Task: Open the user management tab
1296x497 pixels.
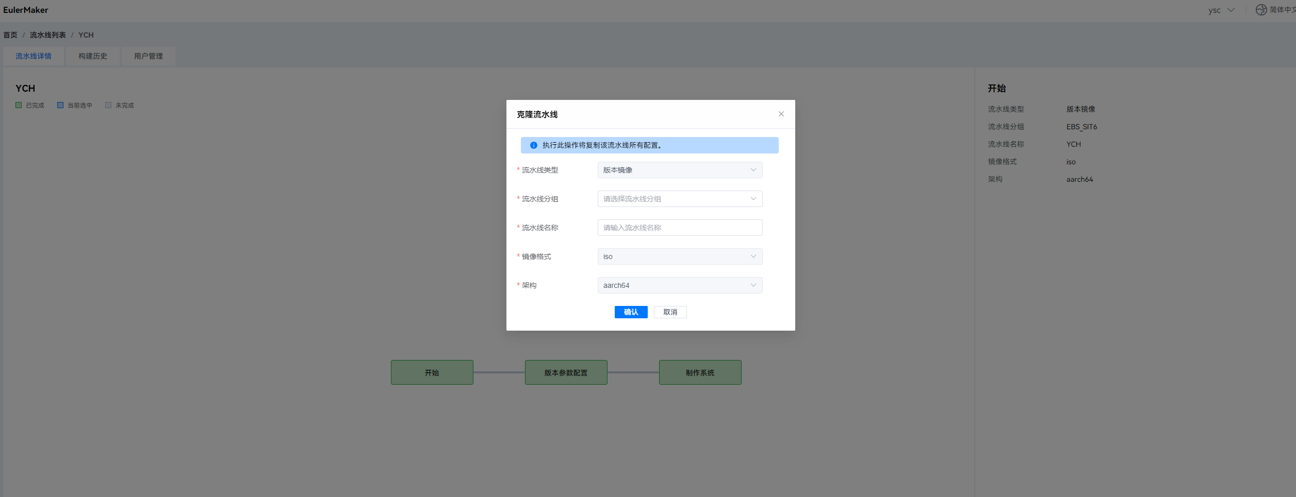Action: (x=149, y=56)
